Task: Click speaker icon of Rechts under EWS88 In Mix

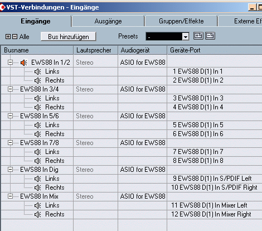Action: click(x=38, y=214)
